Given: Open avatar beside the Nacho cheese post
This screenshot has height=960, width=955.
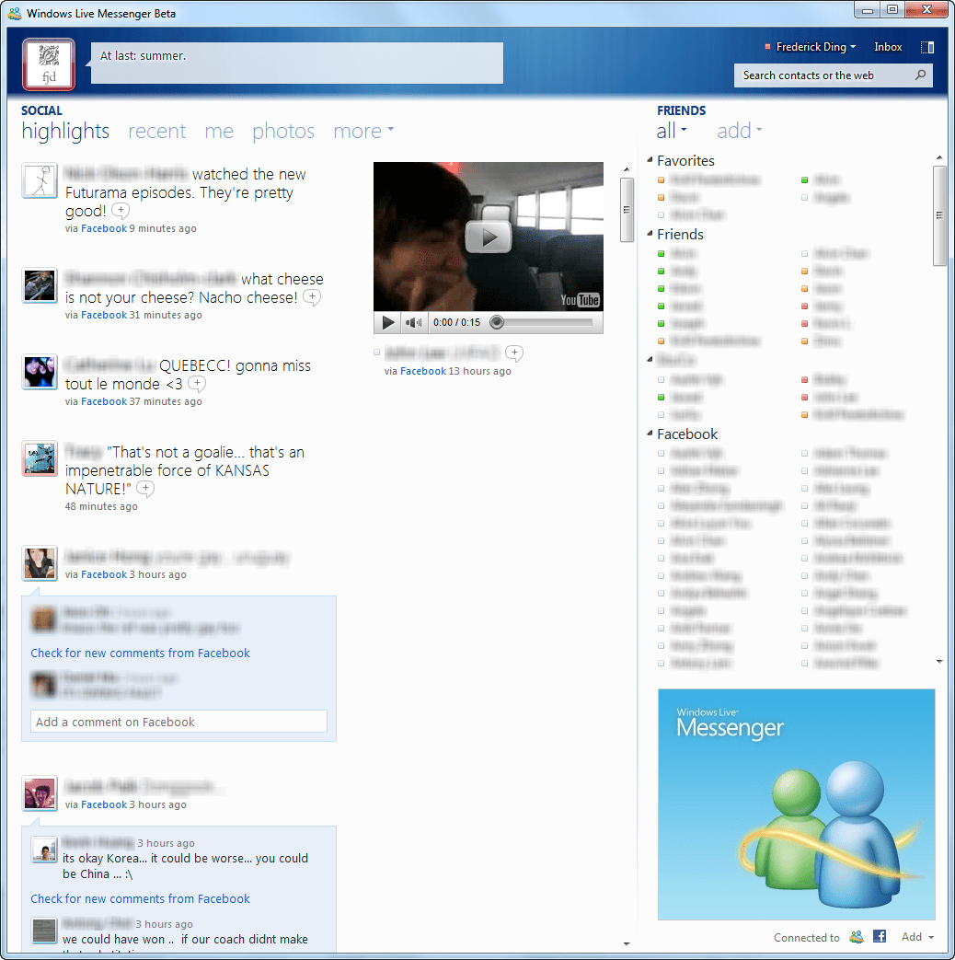Looking at the screenshot, I should point(40,285).
